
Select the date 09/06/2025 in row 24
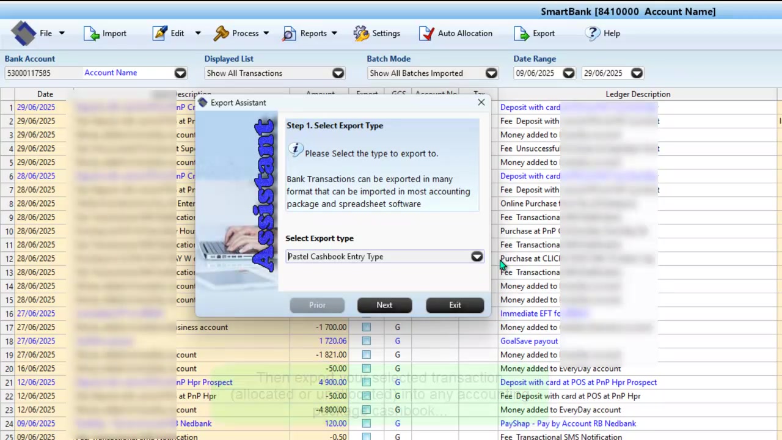click(x=36, y=424)
